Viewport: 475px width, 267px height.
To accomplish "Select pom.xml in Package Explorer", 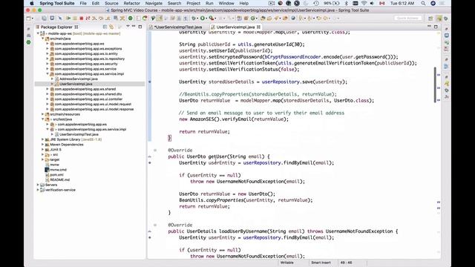I will tap(56, 175).
